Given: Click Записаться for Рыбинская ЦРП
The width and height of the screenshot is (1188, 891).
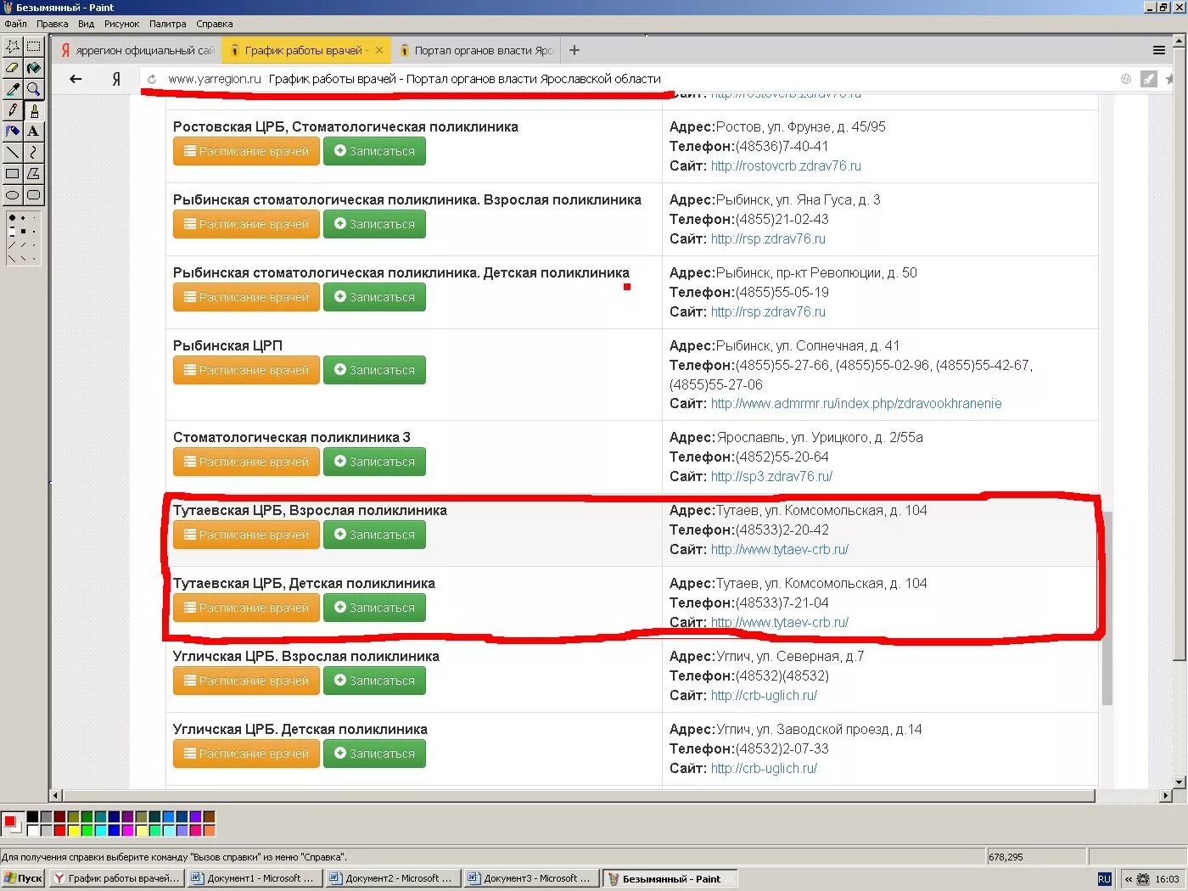Looking at the screenshot, I should pyautogui.click(x=374, y=370).
